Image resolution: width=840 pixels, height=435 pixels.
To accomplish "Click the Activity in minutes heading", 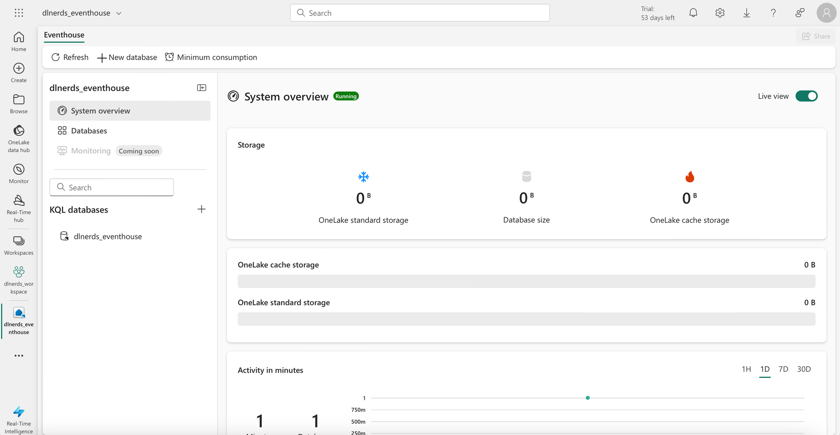I will 270,370.
